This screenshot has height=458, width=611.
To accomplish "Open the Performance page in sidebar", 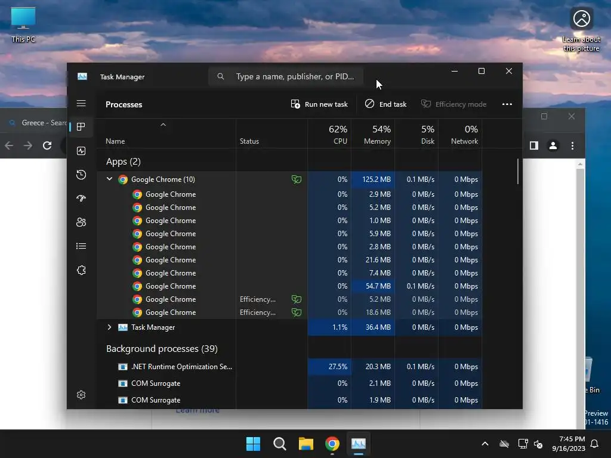I will click(81, 151).
